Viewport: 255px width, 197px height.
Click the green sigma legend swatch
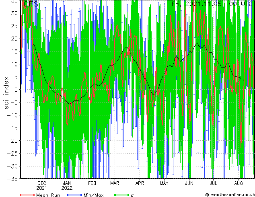(x=122, y=195)
